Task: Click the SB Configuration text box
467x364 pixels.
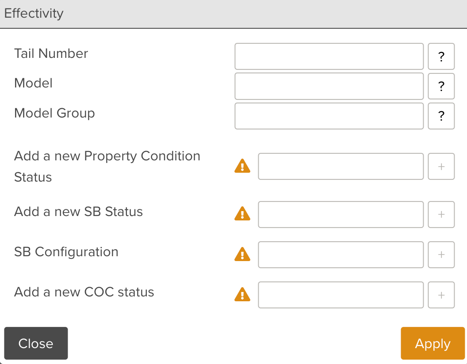Action: click(341, 255)
